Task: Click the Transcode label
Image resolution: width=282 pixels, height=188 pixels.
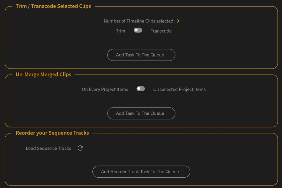Action: click(x=161, y=31)
